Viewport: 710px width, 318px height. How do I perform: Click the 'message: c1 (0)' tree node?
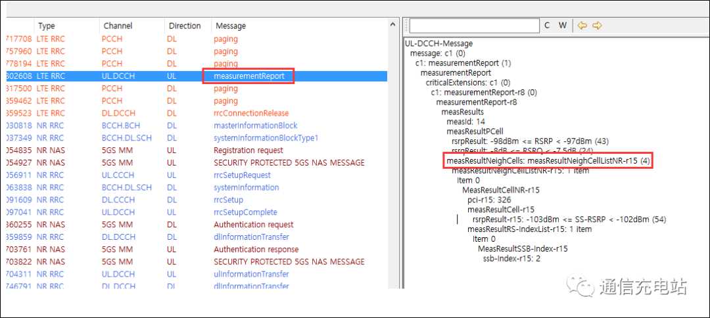[x=438, y=53]
